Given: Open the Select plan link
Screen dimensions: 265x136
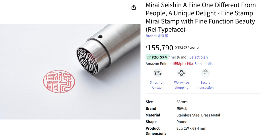Looking at the screenshot, I should point(198,57).
